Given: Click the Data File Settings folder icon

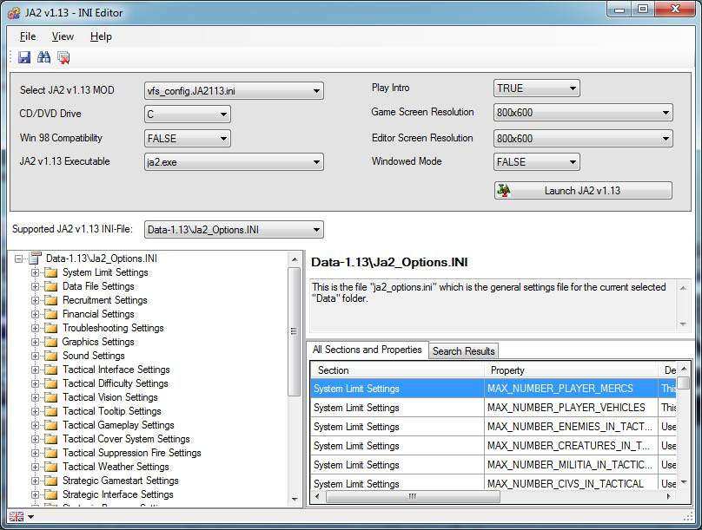Looking at the screenshot, I should coord(51,286).
